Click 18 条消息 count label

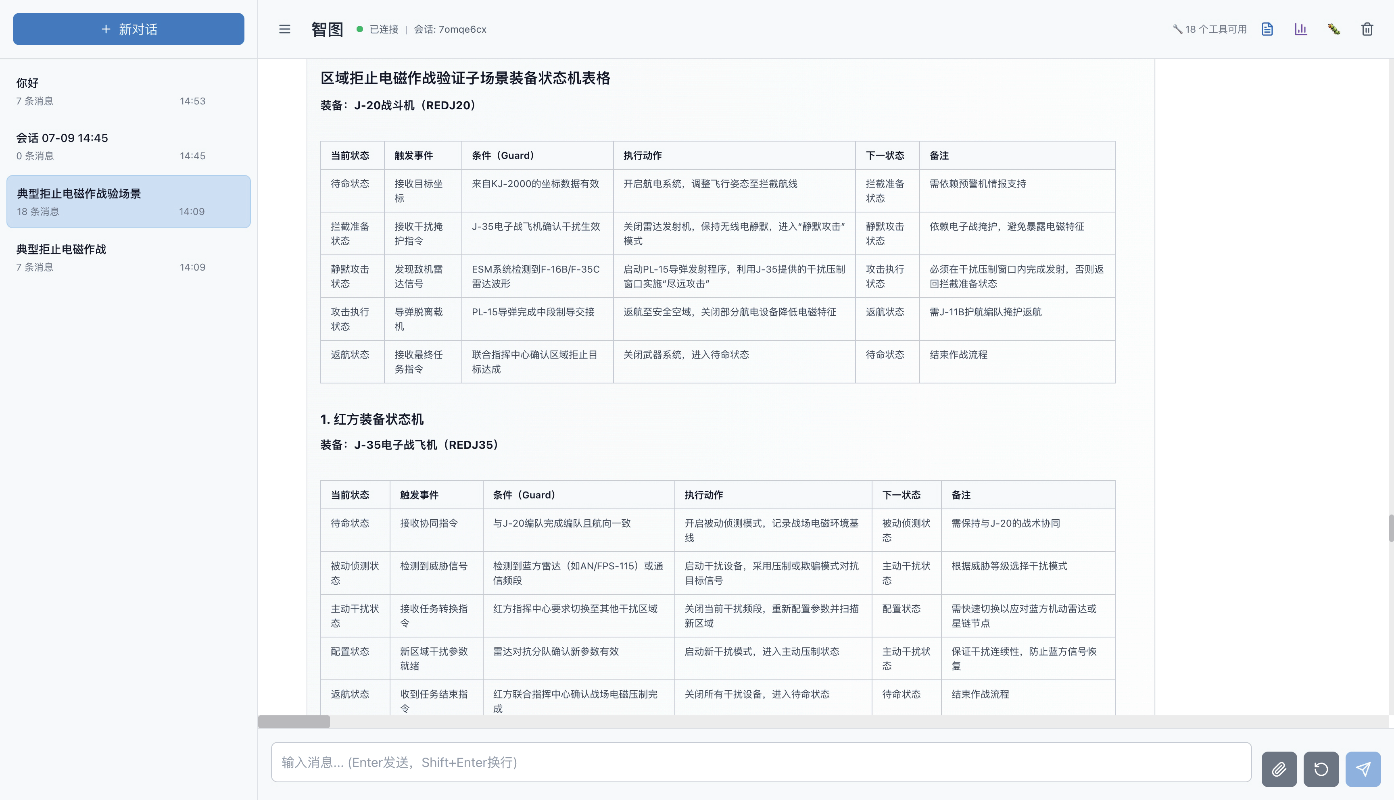pos(38,212)
